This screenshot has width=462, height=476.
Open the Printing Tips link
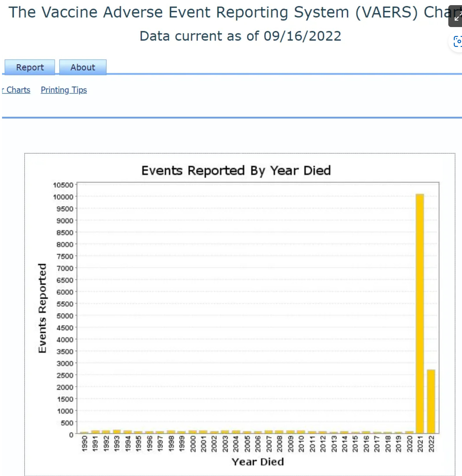click(64, 90)
